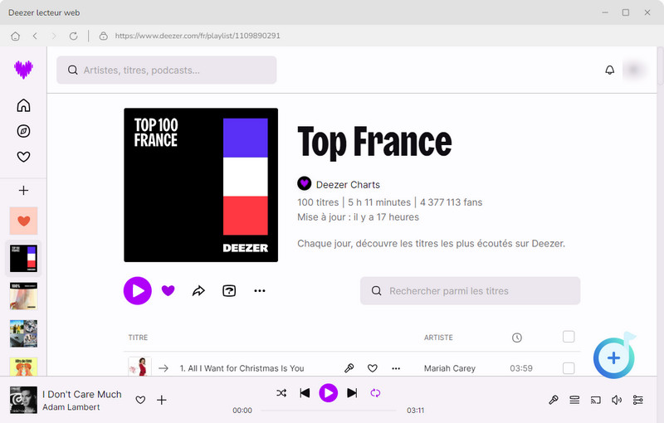This screenshot has width=664, height=423.
Task: Open Favorites heart in sidebar
Action: (x=23, y=157)
